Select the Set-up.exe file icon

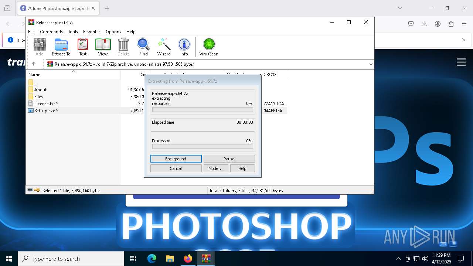[31, 111]
